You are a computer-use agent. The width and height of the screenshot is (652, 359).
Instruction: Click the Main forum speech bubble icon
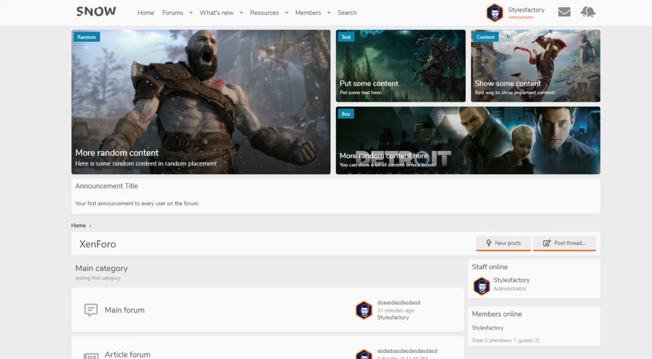pos(91,310)
